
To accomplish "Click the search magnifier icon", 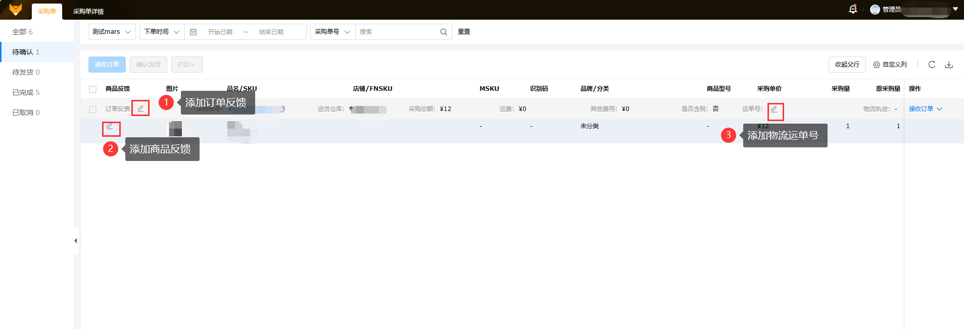I will pyautogui.click(x=444, y=32).
